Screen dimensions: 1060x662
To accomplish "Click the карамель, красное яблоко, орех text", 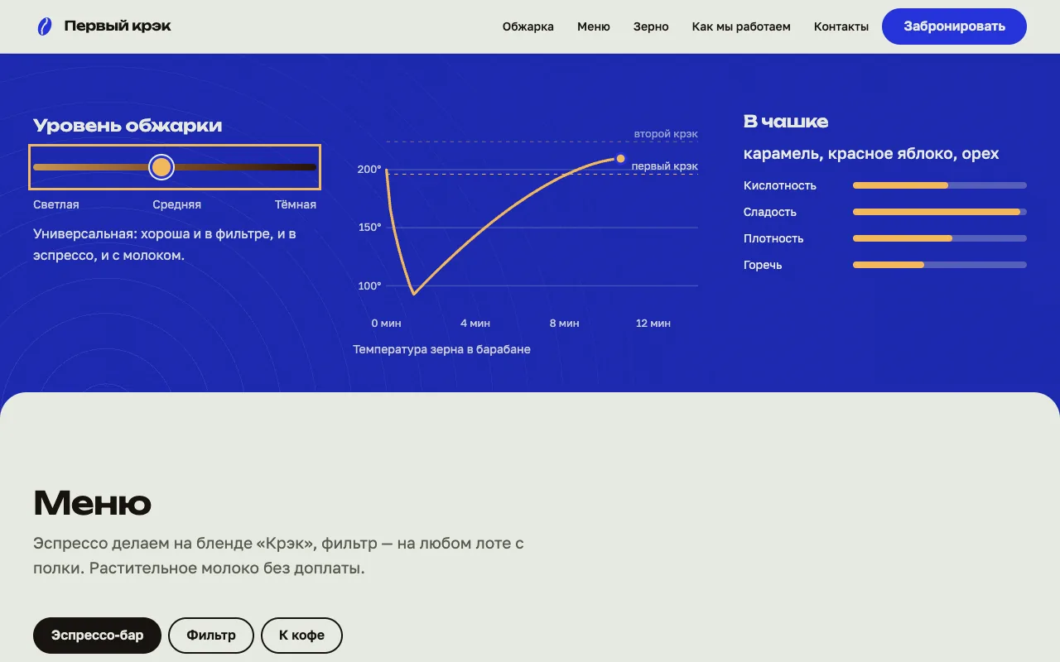I will point(871,154).
